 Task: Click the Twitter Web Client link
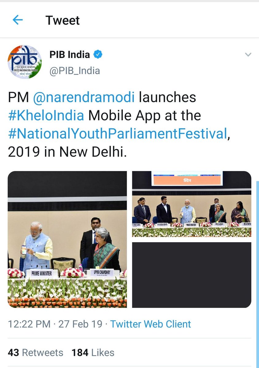point(151,324)
